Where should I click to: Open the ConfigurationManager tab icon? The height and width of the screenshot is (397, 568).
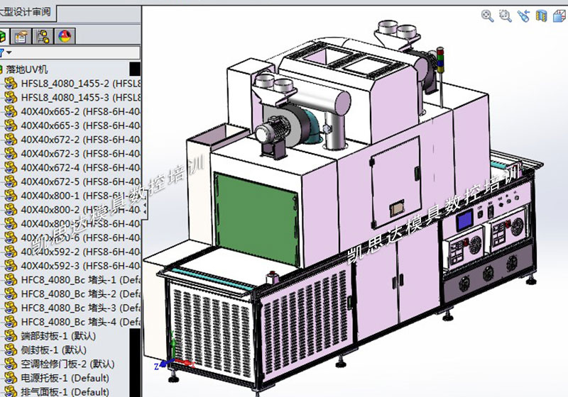tap(43, 37)
